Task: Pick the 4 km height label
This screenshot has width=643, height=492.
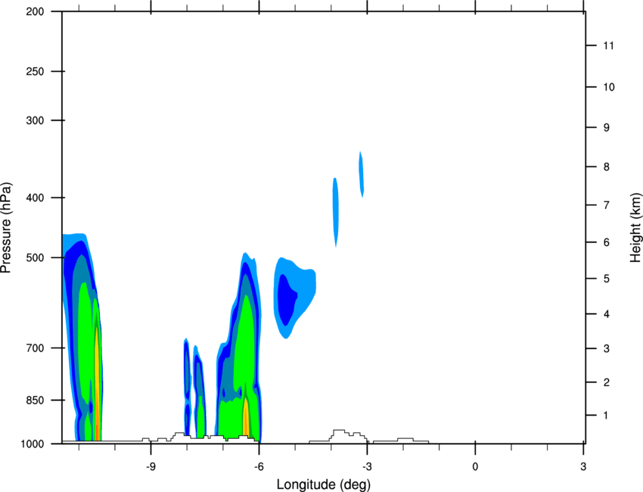Action: point(607,314)
